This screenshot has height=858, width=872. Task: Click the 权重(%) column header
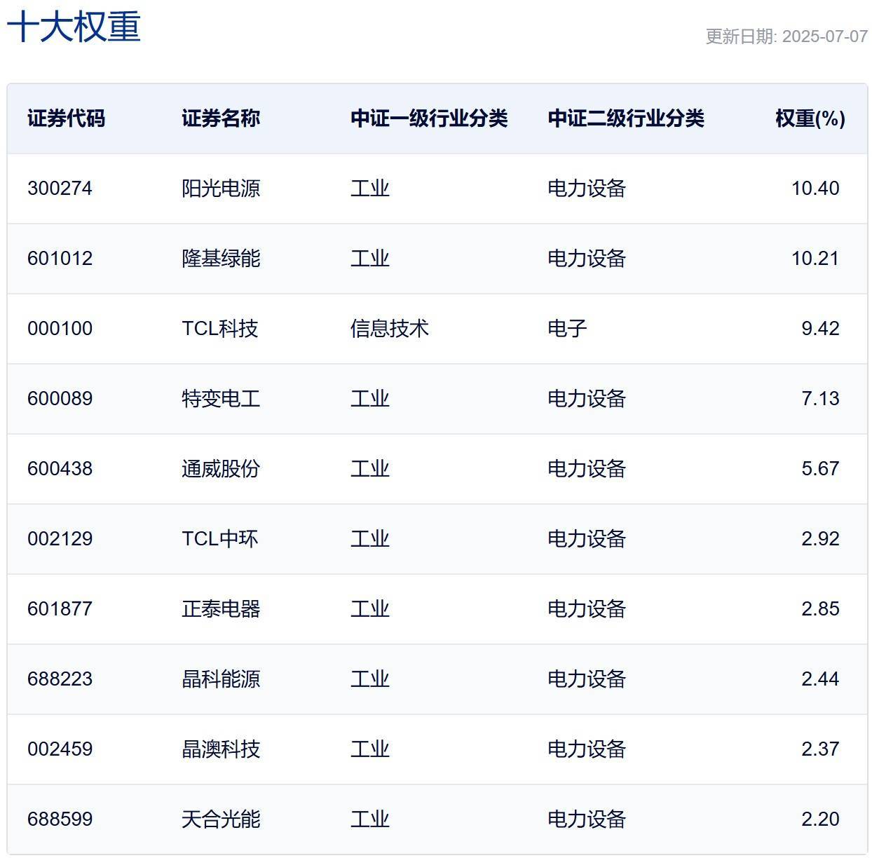click(810, 118)
